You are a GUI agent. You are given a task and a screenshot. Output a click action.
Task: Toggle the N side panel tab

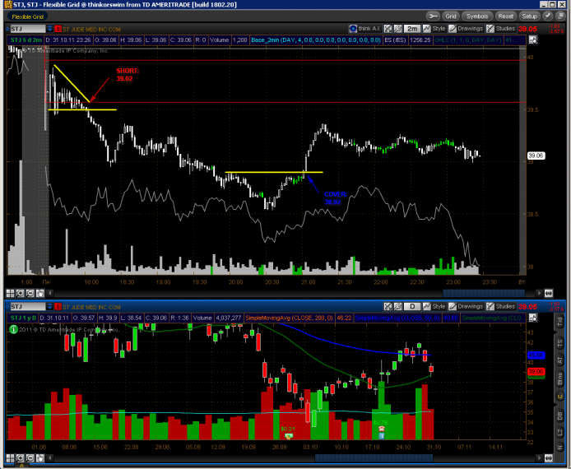(x=559, y=448)
